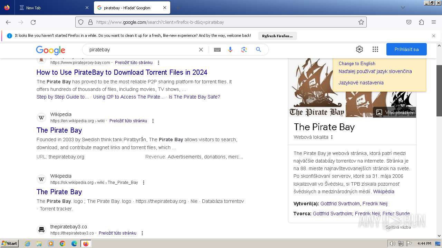
Task: Open Windows Media Player from the taskbar
Action: (x=51, y=244)
